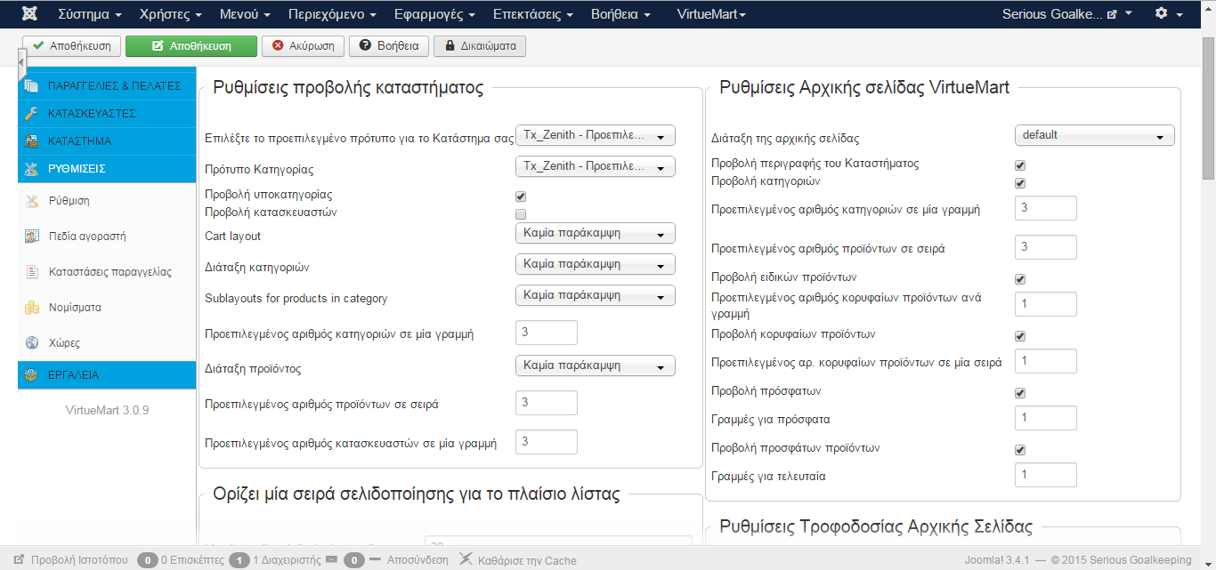Click the Γραμμές για τελευταία input field
Screen dimensions: 1216x570
[x=1046, y=475]
